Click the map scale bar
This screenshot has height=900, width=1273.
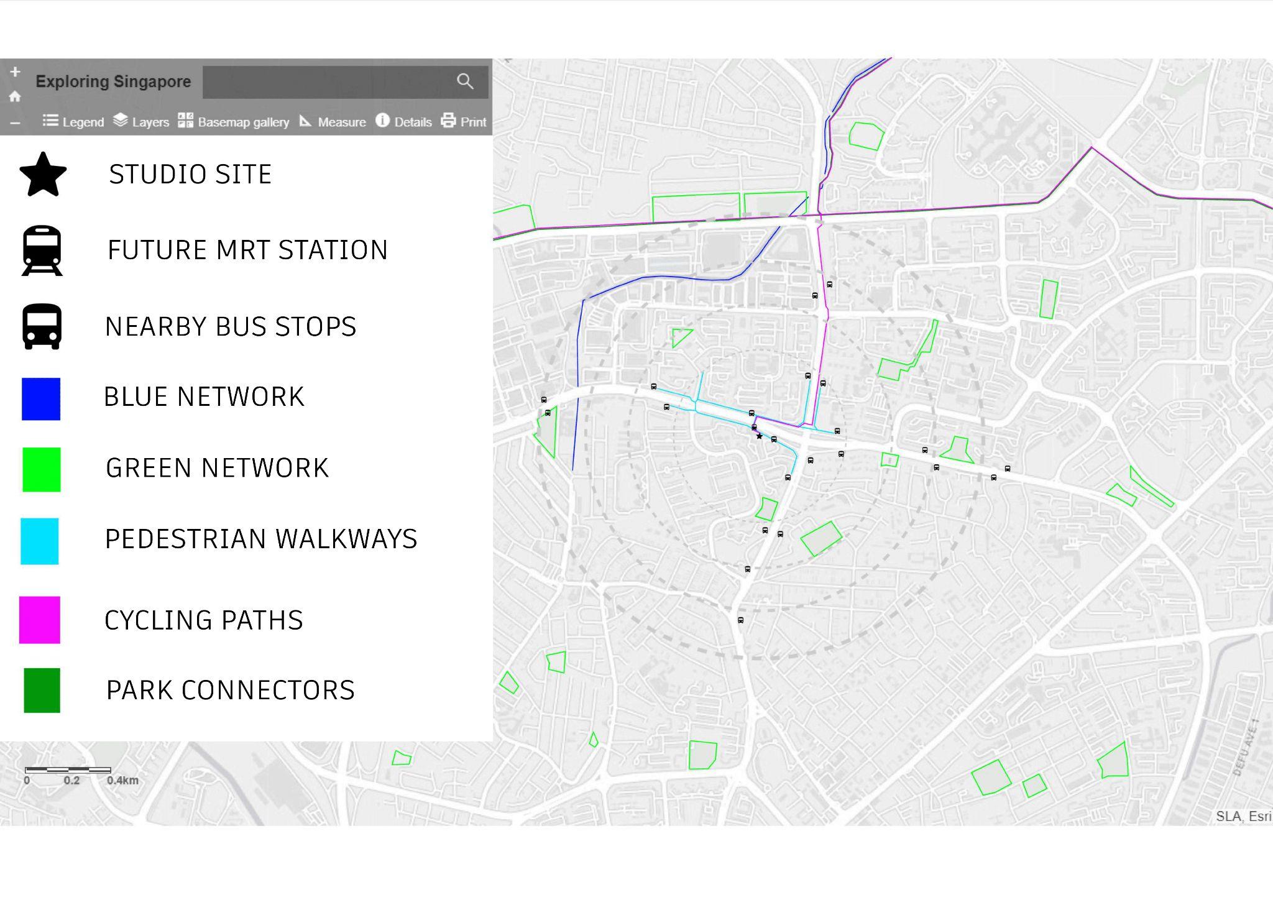tap(68, 770)
